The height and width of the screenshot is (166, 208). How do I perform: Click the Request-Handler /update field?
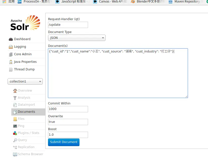(x=68, y=25)
